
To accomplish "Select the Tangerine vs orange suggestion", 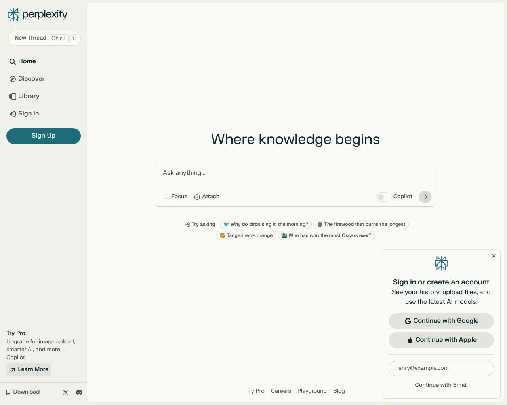I will tap(246, 235).
